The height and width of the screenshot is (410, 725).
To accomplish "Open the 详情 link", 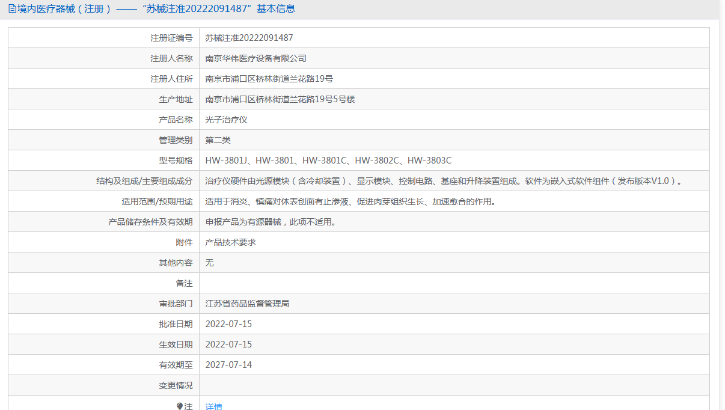I will [x=213, y=406].
